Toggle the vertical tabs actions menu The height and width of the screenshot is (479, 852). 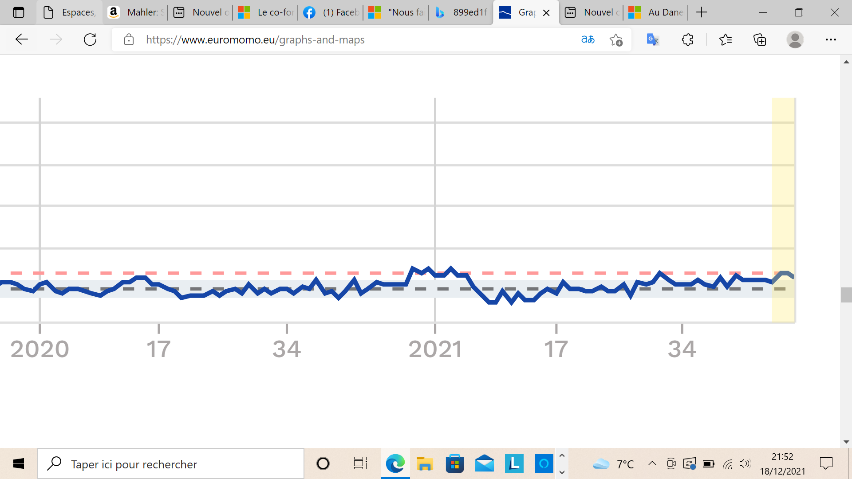pyautogui.click(x=19, y=12)
